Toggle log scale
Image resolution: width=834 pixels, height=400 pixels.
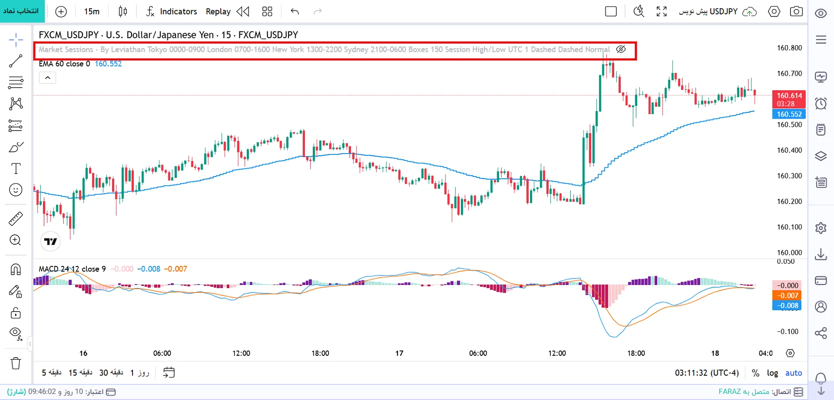[x=772, y=373]
